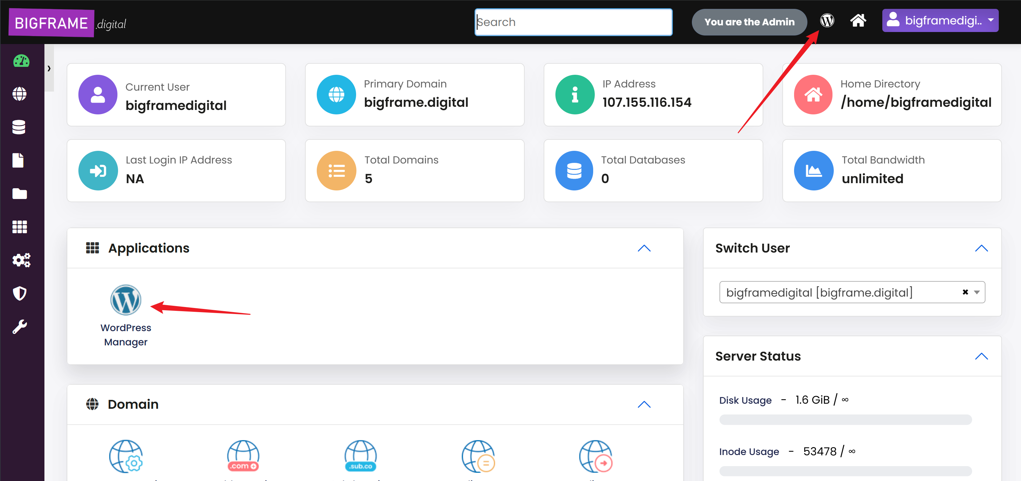This screenshot has width=1021, height=481.
Task: Click the unlimited bandwidth value
Action: click(872, 178)
